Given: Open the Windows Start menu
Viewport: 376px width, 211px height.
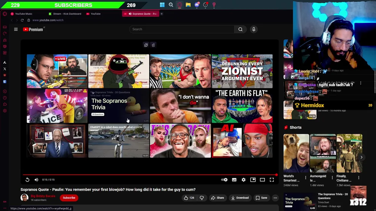Looking at the screenshot, I should [162, 5].
